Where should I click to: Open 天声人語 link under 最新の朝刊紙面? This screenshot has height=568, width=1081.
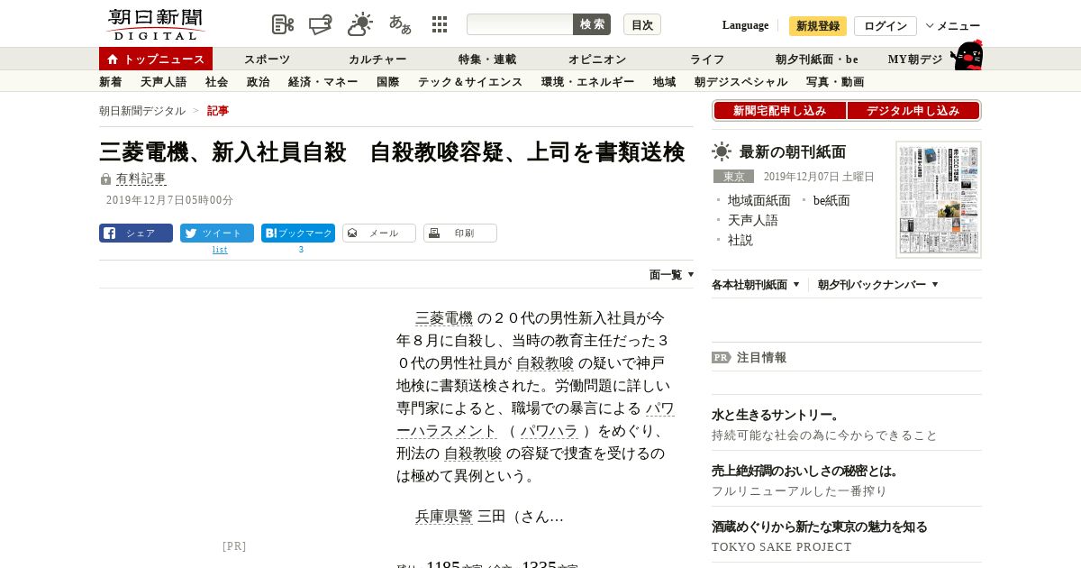[x=753, y=220]
